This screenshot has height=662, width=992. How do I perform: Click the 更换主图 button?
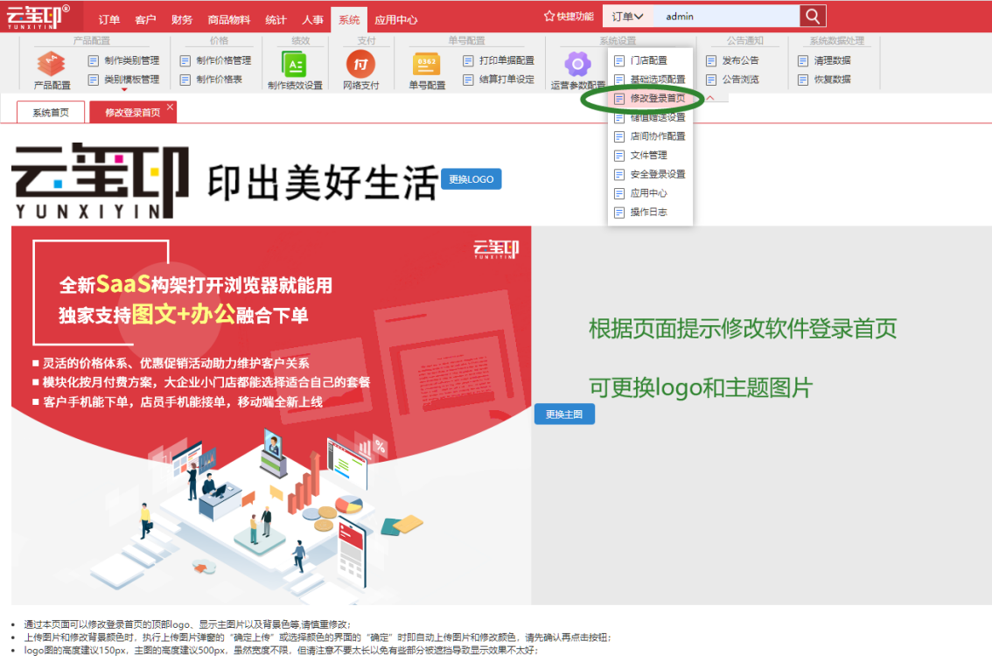pos(564,415)
